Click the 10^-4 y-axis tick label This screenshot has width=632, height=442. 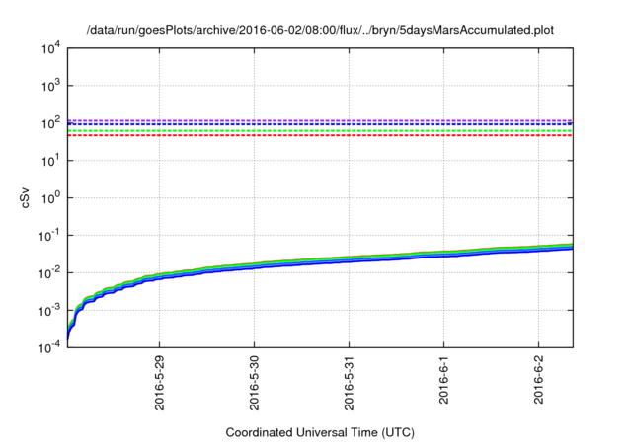point(49,347)
